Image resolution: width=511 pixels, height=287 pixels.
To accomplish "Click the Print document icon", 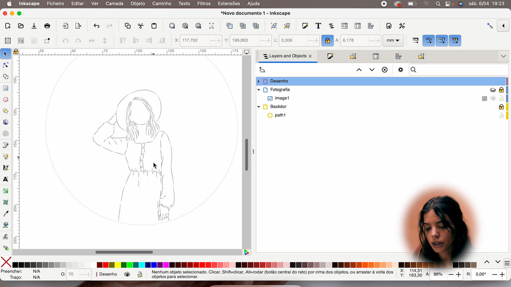I will (47, 26).
